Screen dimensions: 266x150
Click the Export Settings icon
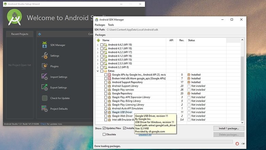45,87
